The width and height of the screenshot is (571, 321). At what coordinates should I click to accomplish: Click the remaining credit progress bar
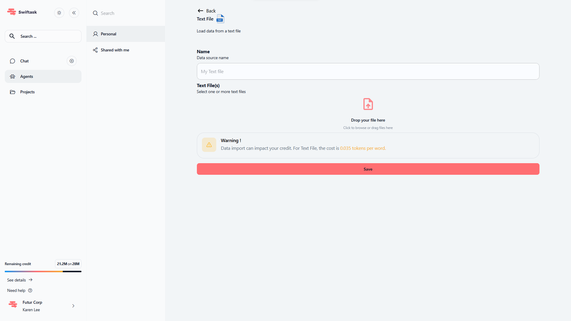coord(43,271)
